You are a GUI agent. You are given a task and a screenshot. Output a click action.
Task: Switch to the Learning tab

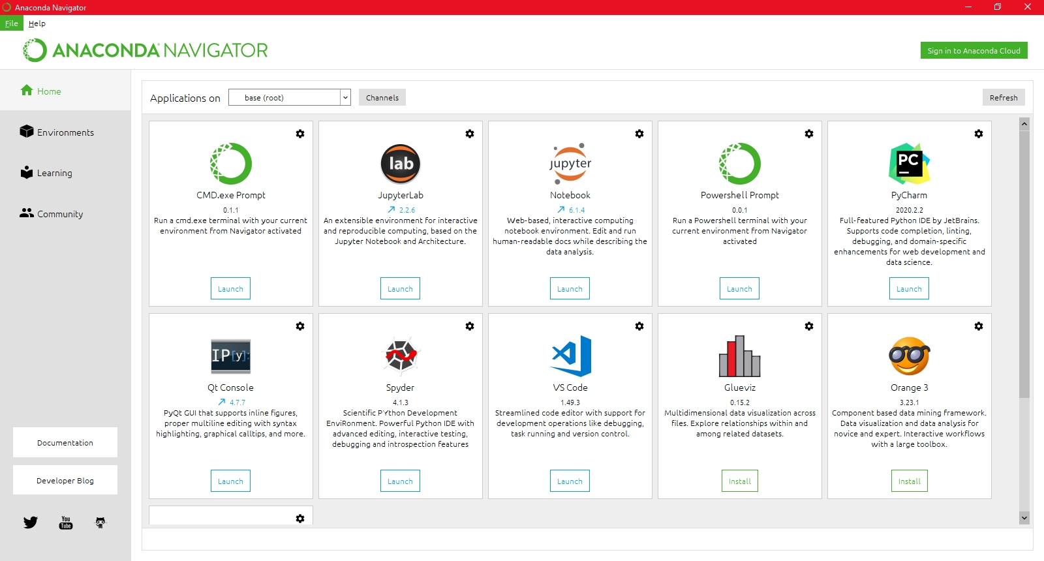click(x=65, y=173)
